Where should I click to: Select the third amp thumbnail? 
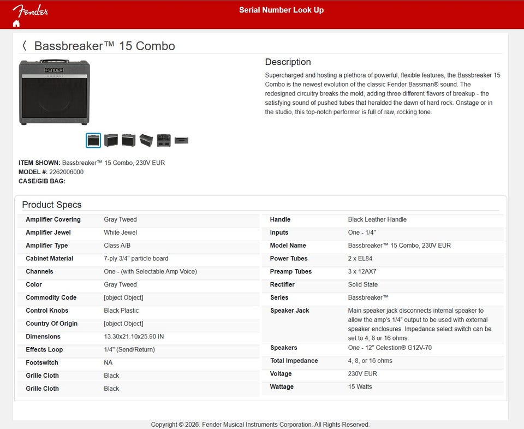pyautogui.click(x=128, y=140)
